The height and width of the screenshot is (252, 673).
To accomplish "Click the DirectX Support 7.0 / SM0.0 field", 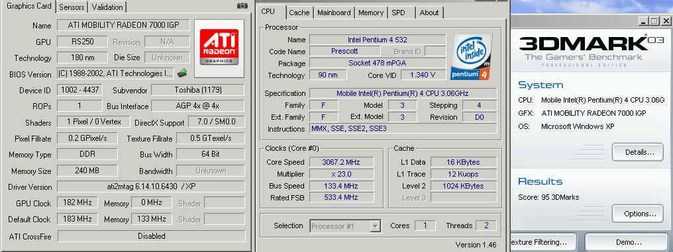I will click(x=217, y=122).
